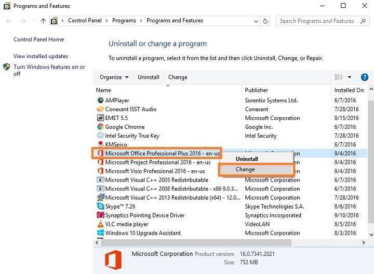Screen dimensions: 374x274
Task: Click the Programs and Features breadcrumb
Action: [175, 20]
